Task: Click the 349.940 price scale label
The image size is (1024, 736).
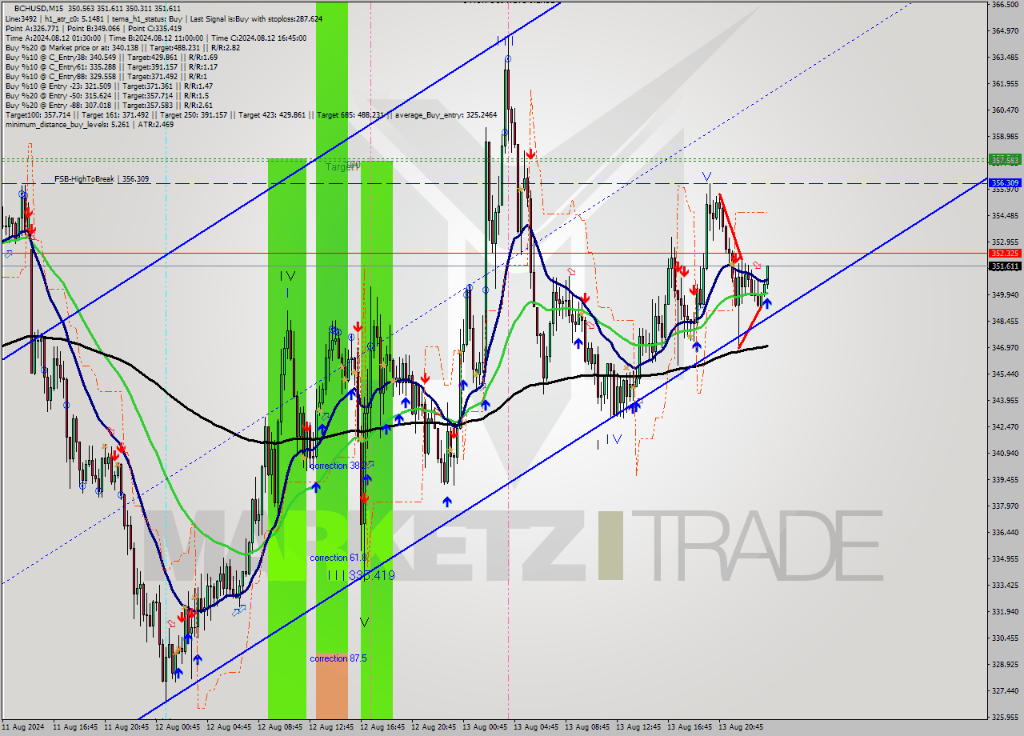Action: (x=1005, y=295)
